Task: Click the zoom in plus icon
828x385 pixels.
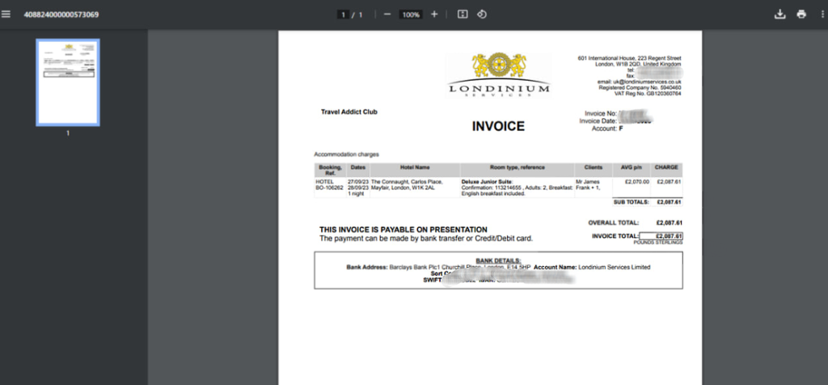Action: (x=434, y=15)
